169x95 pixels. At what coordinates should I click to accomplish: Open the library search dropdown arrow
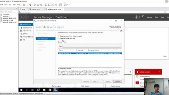17,11
